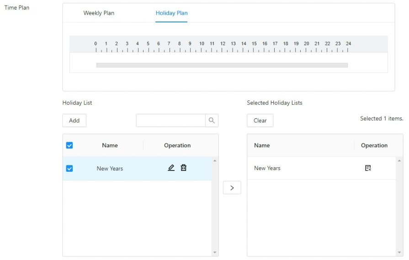Viewport: 409px width, 260px height.
Task: Edit the New Years holiday with pencil icon
Action: point(171,168)
